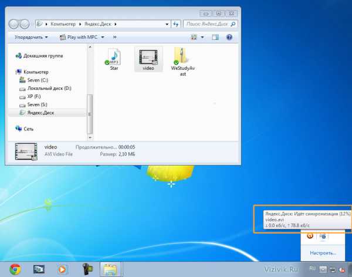352x277 pixels.
Task: Click the language indicator in tray
Action: point(312,269)
